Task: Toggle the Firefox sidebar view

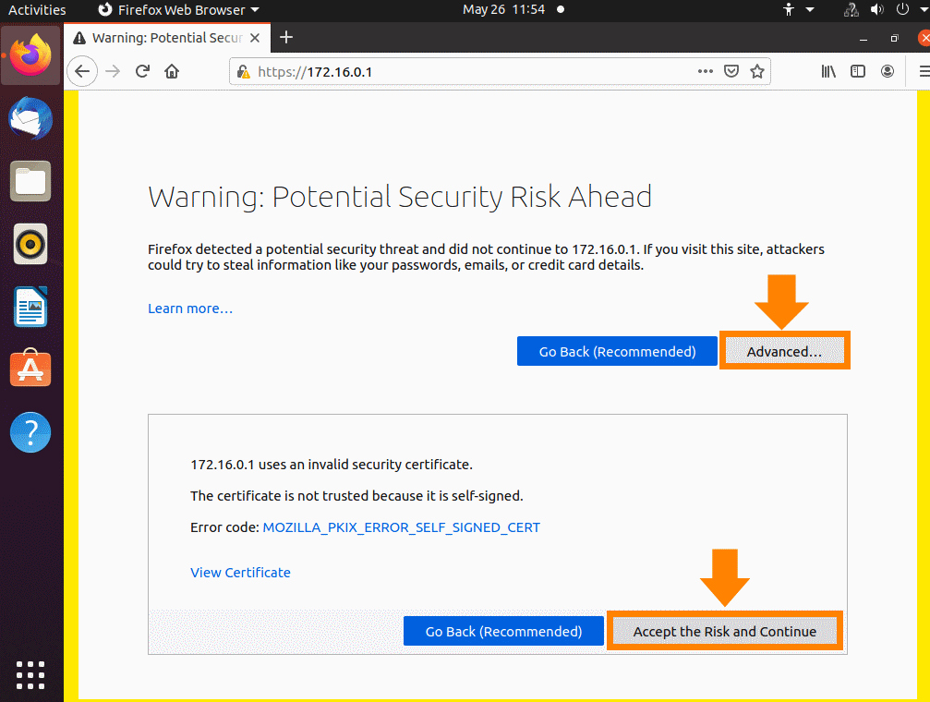Action: click(858, 71)
